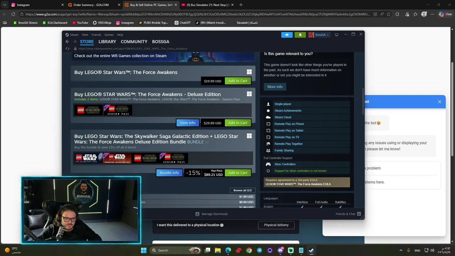Open a new browser tab
455x256 pixels.
[241, 5]
